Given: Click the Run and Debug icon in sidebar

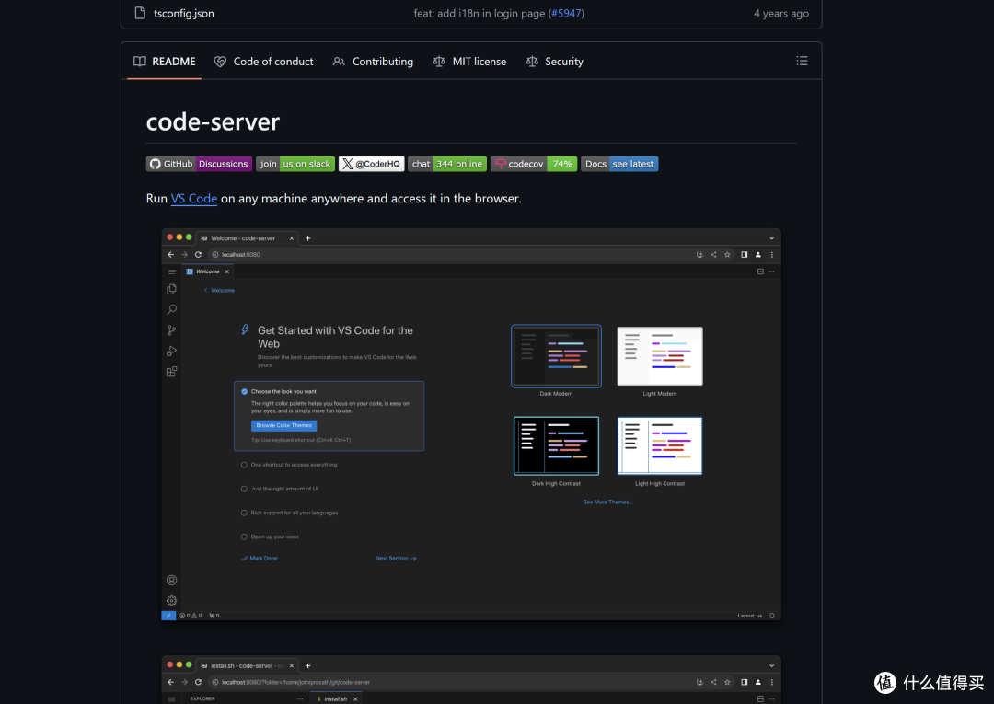Looking at the screenshot, I should [172, 351].
